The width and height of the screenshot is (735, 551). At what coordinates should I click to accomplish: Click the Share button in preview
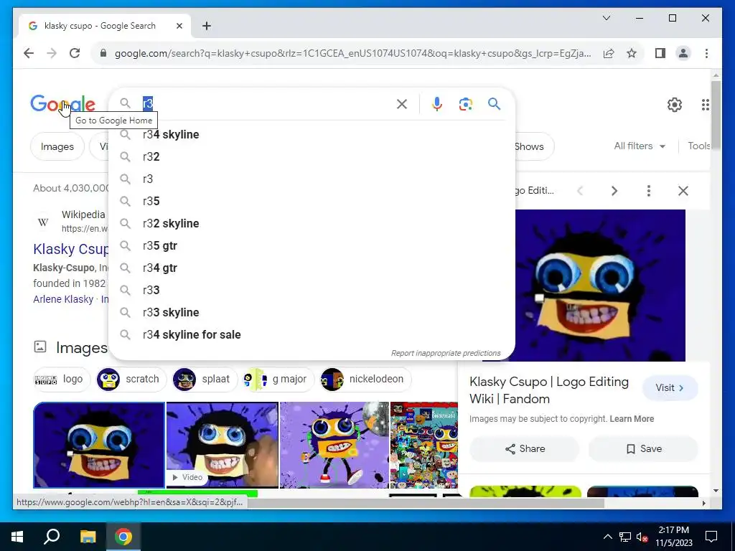pyautogui.click(x=525, y=449)
